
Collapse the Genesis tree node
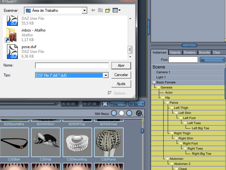159,87
